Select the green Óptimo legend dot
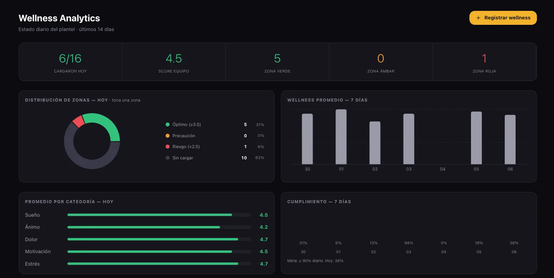554x278 pixels. tap(168, 124)
